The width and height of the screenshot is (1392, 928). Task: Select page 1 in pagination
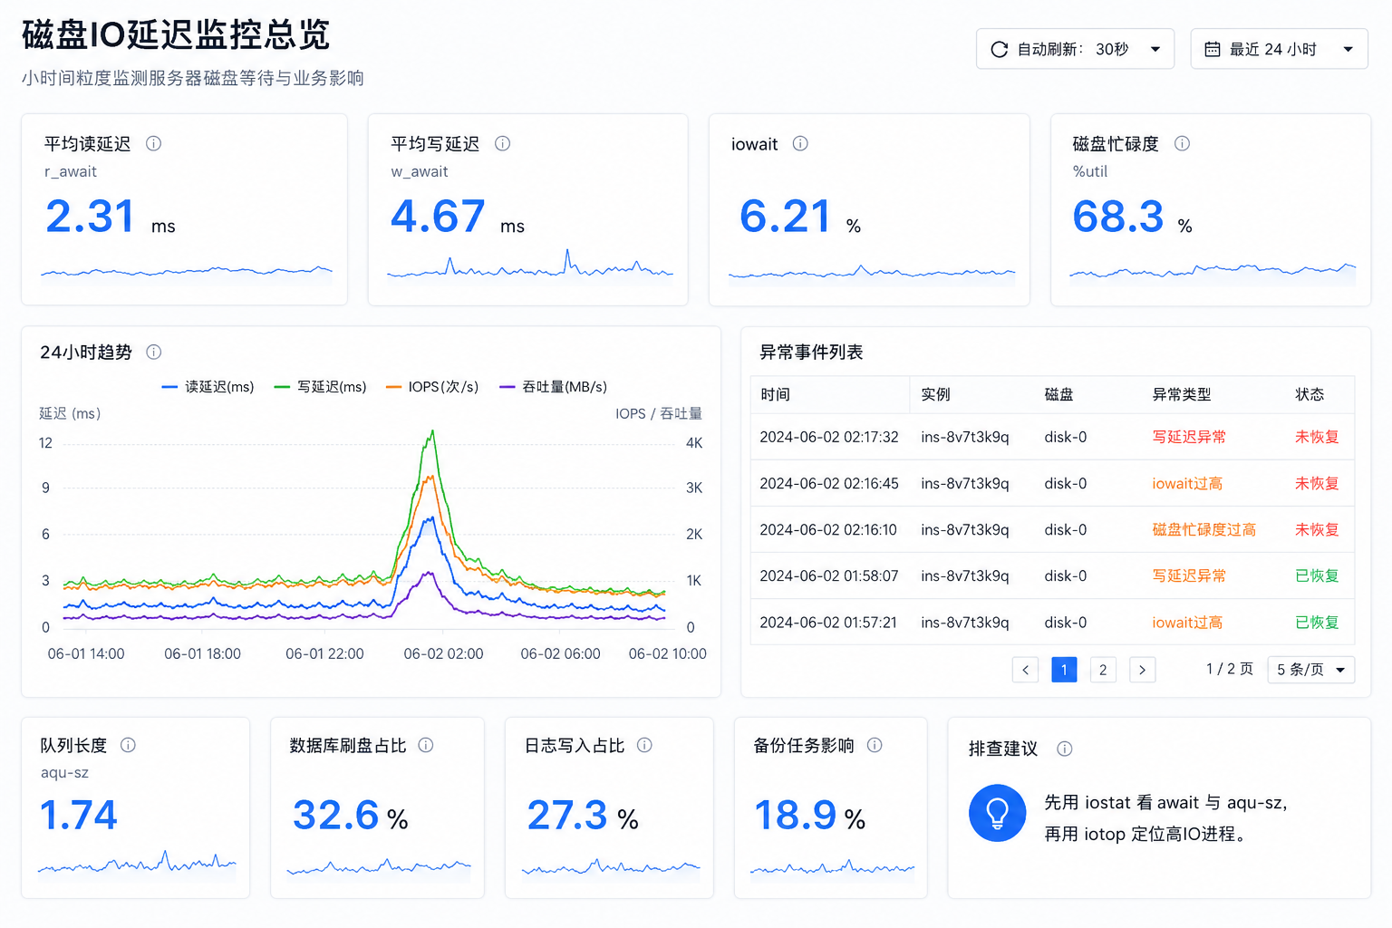tap(1064, 670)
